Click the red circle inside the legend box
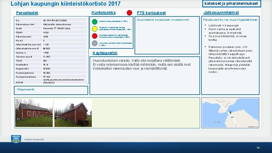The image size is (272, 153). (x=95, y=36)
